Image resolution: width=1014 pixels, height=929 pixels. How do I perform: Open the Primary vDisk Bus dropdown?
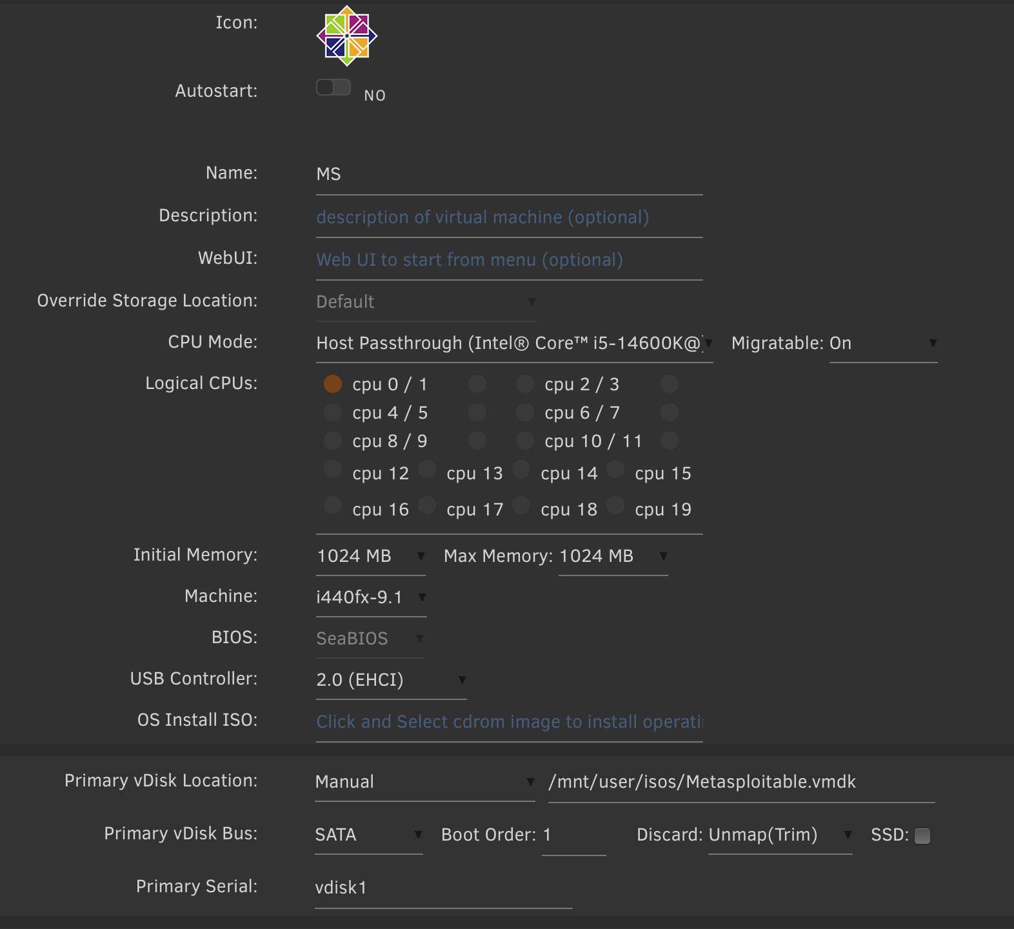368,835
